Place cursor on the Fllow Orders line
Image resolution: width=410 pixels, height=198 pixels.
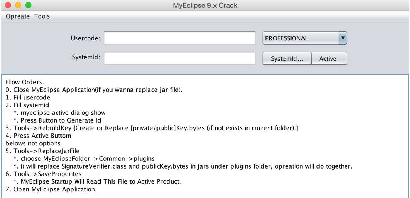[x=25, y=82]
